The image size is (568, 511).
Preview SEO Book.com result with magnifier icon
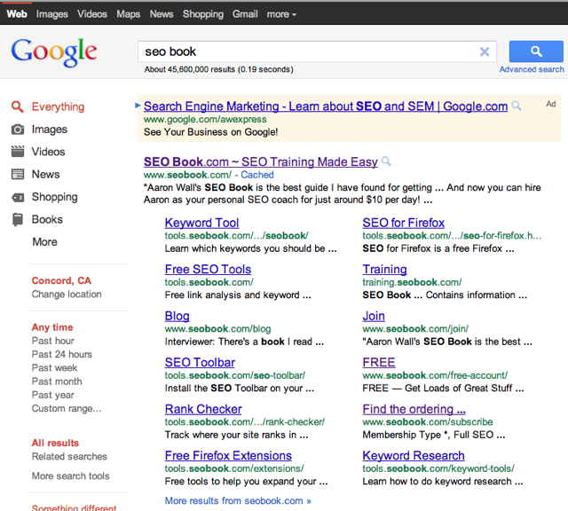click(x=387, y=161)
